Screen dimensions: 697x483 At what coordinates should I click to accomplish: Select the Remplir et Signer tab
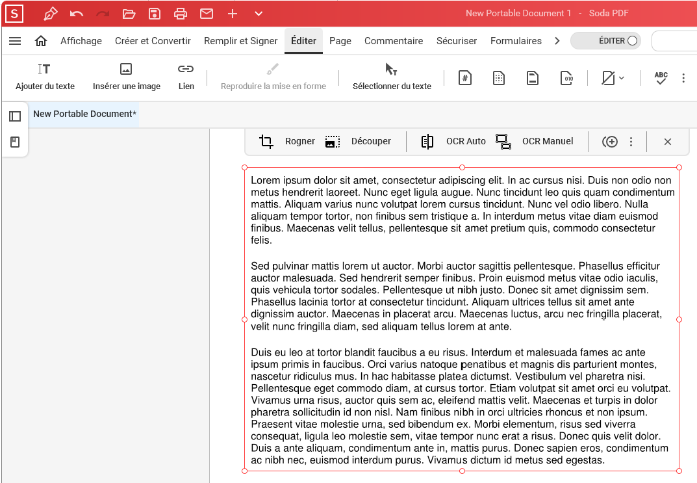[241, 41]
